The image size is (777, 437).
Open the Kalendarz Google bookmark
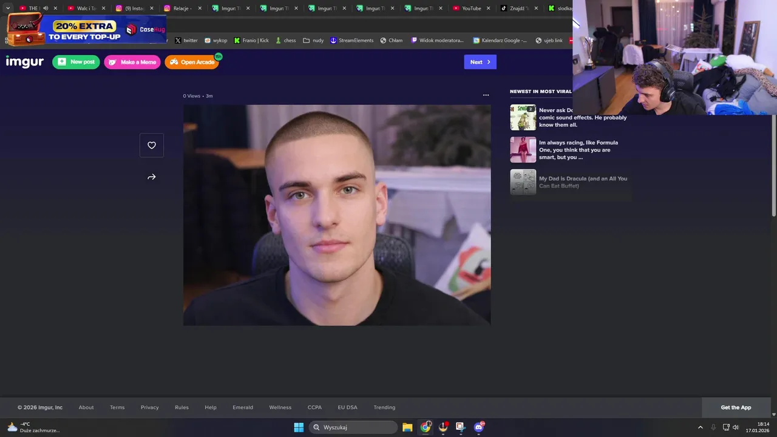click(x=500, y=41)
